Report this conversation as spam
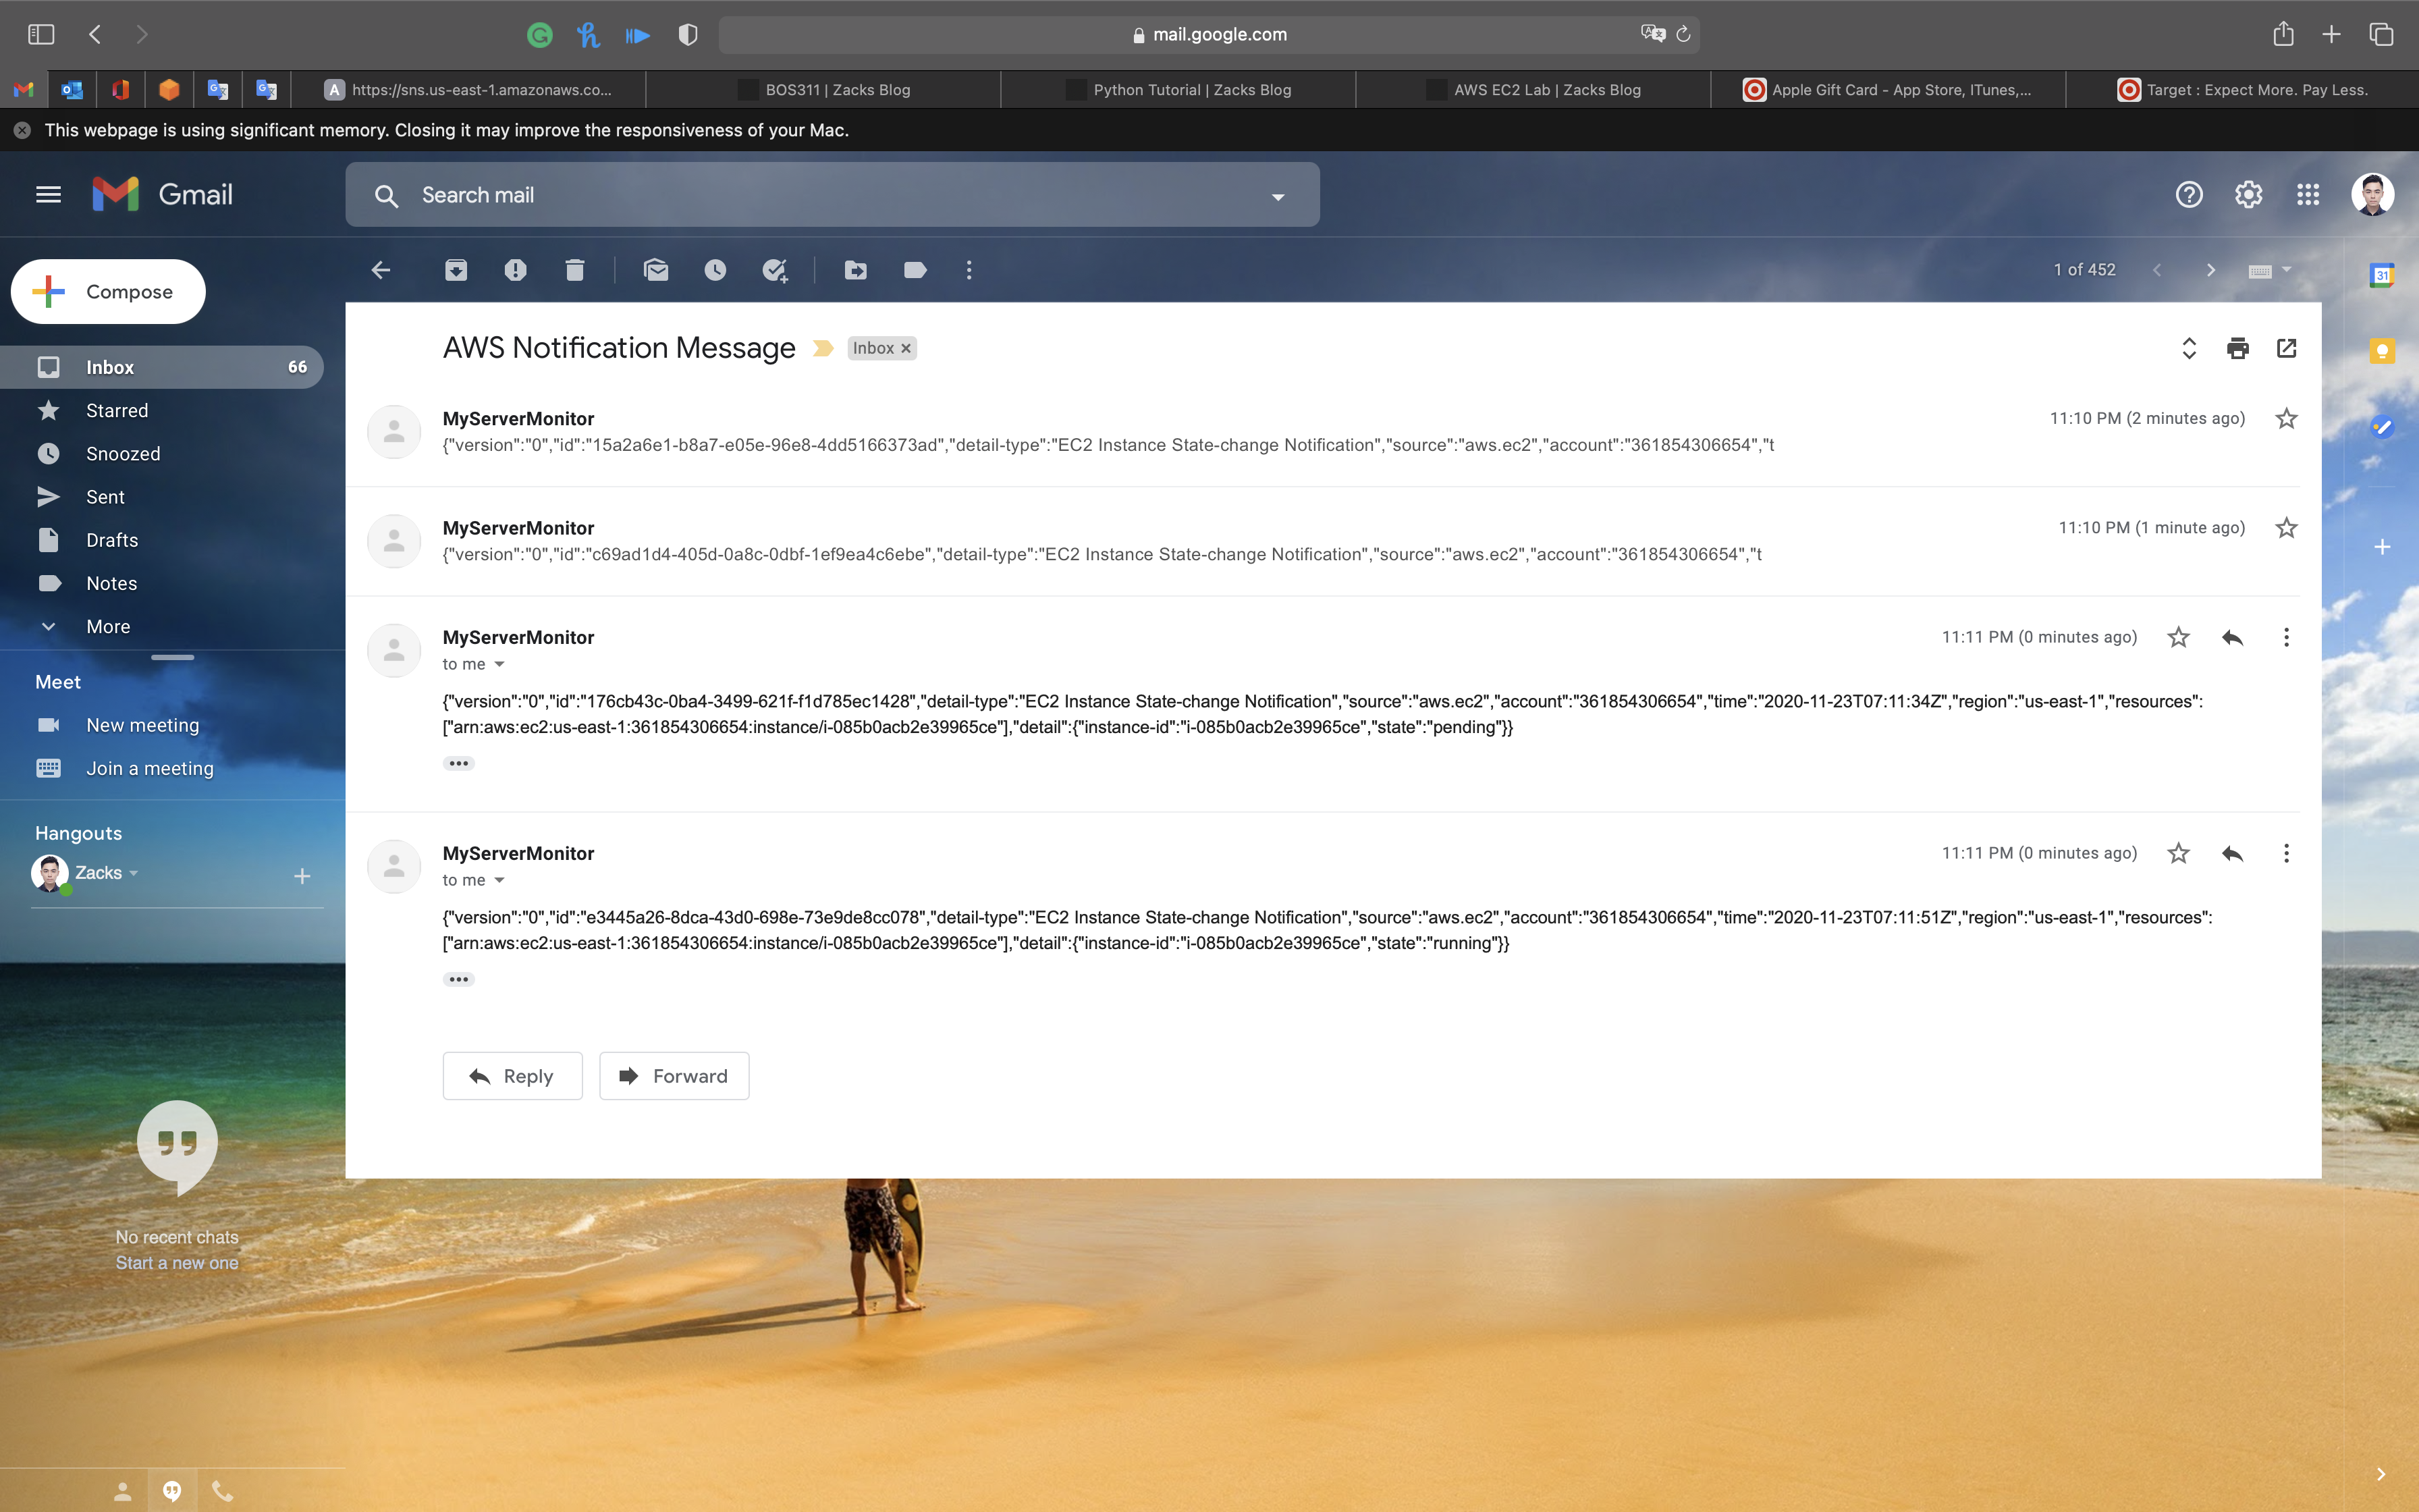 515,270
